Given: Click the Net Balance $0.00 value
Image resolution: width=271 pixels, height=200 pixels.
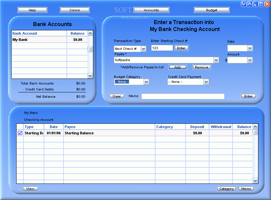Looking at the screenshot, I should (x=81, y=97).
